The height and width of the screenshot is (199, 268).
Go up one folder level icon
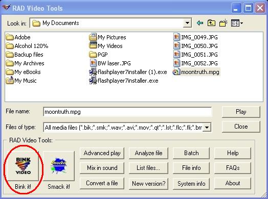pyautogui.click(x=211, y=23)
